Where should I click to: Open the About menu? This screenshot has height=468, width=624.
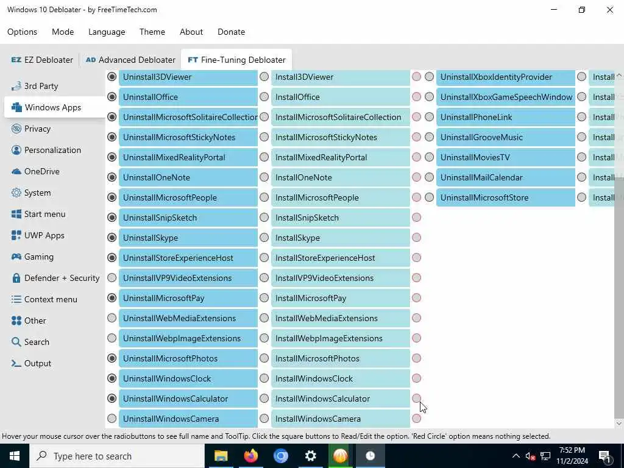point(191,32)
